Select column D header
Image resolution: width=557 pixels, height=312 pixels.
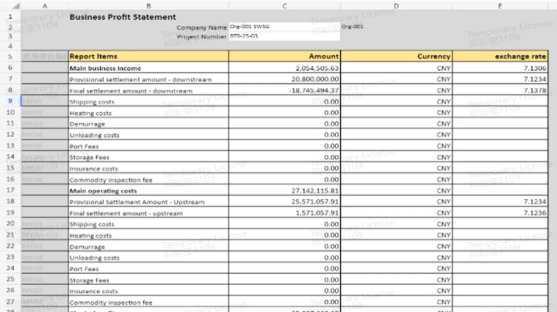[396, 6]
